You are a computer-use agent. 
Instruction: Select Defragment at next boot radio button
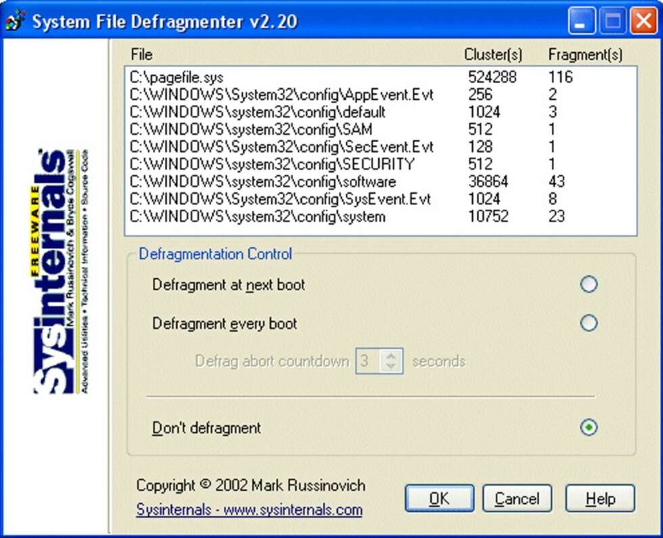pyautogui.click(x=589, y=284)
